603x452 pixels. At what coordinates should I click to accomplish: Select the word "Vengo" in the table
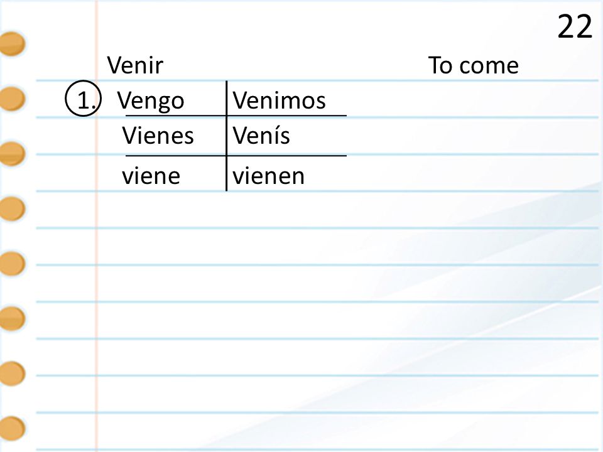(x=151, y=101)
